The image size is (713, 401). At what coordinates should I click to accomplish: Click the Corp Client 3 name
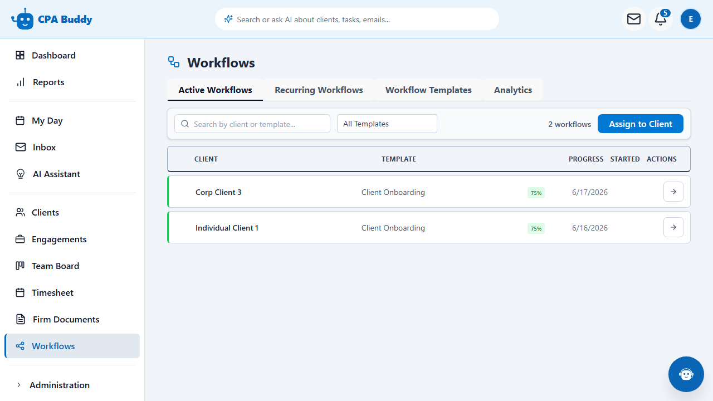pos(218,192)
